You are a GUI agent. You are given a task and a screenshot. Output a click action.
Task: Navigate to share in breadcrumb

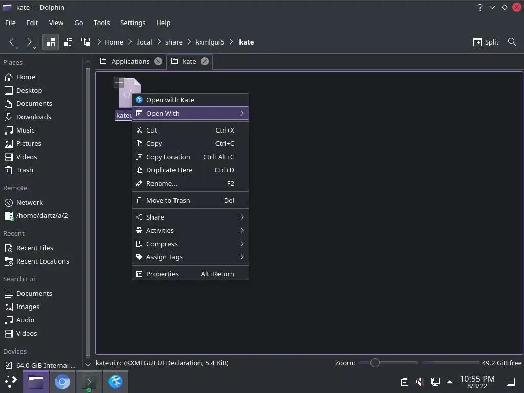click(174, 42)
